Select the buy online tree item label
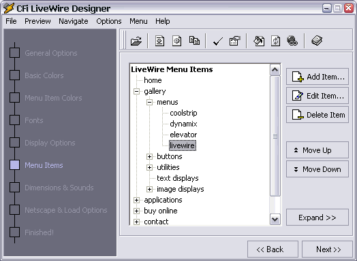The height and width of the screenshot is (261, 357). click(x=161, y=211)
